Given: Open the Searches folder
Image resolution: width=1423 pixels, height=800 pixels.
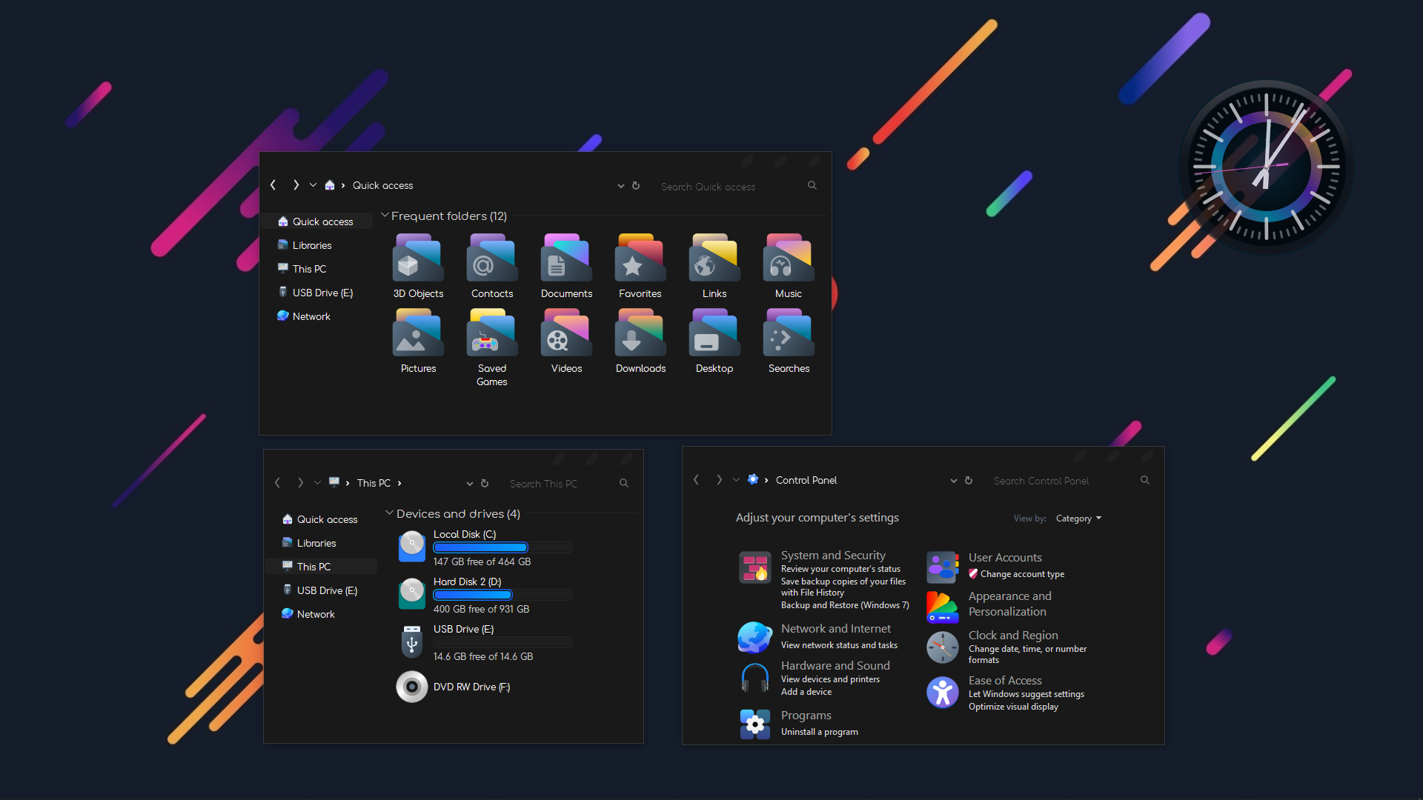Looking at the screenshot, I should [x=788, y=337].
